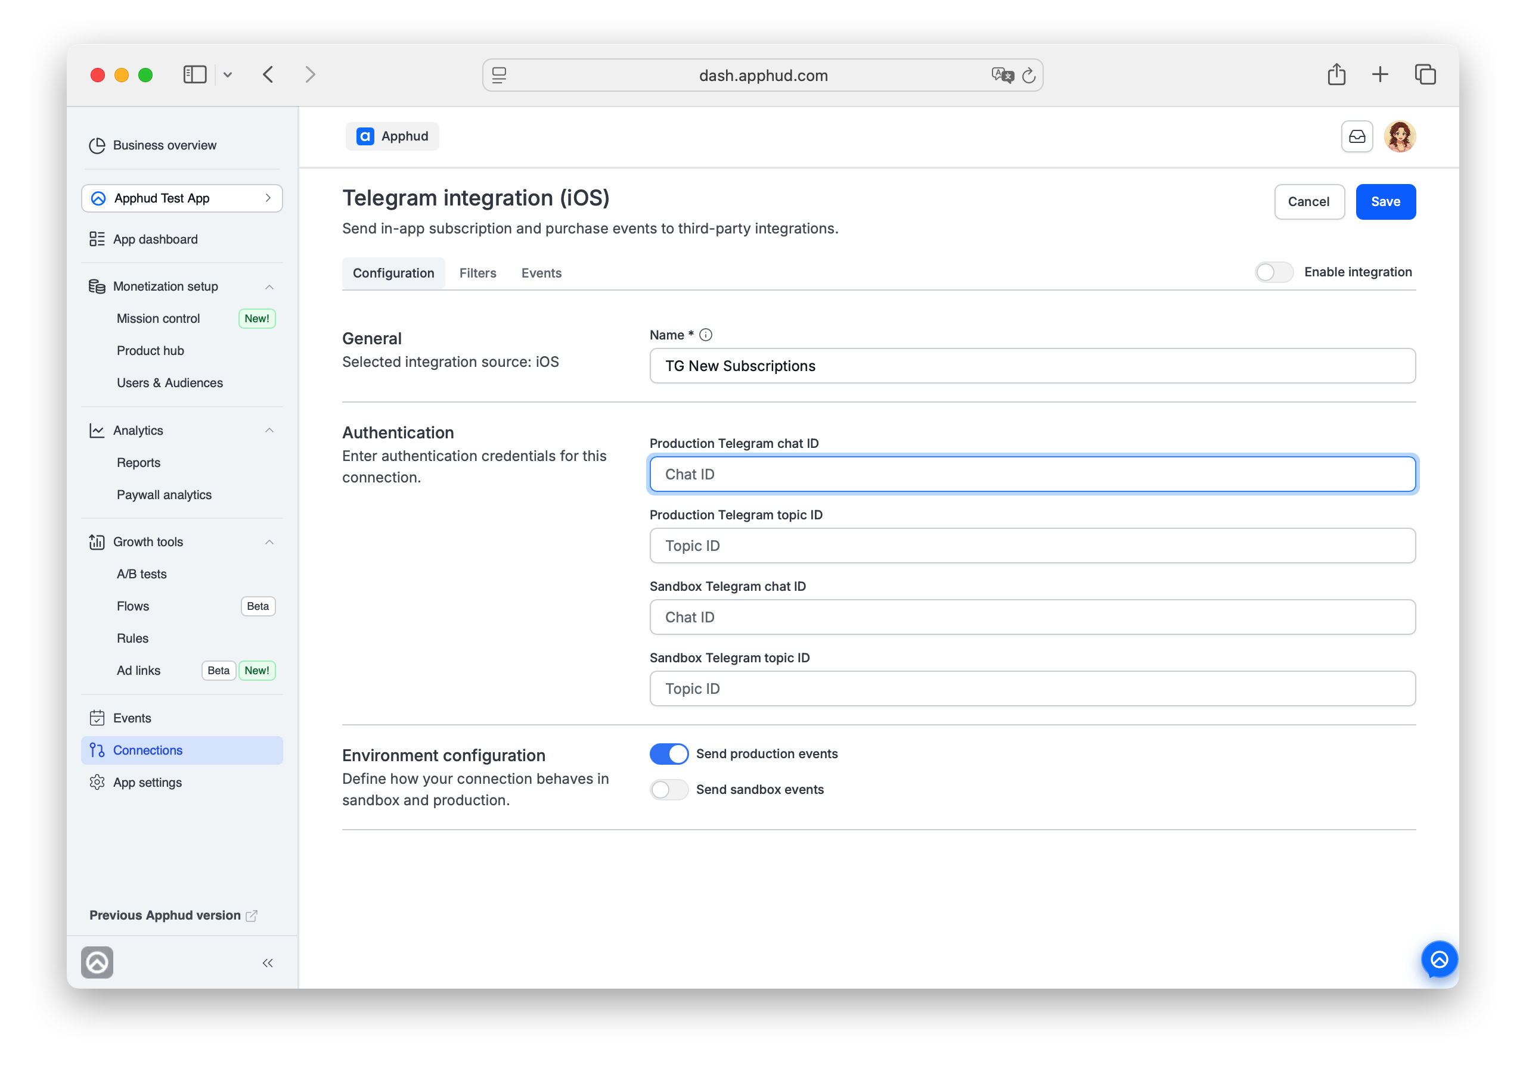Viewport: 1526px width, 1078px height.
Task: Switch to the Configuration tab
Action: pos(393,273)
